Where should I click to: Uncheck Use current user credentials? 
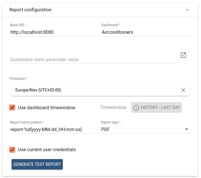12,150
